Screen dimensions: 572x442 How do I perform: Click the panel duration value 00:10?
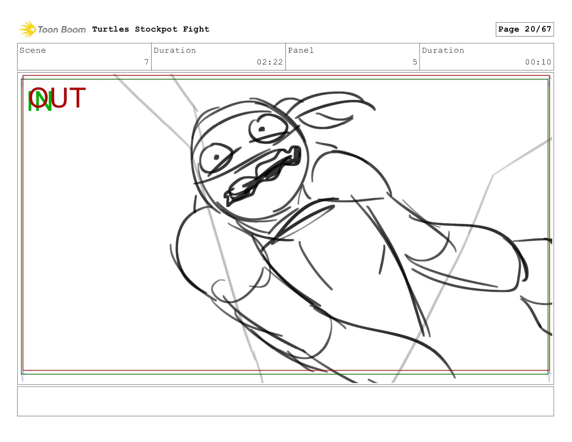tap(538, 62)
